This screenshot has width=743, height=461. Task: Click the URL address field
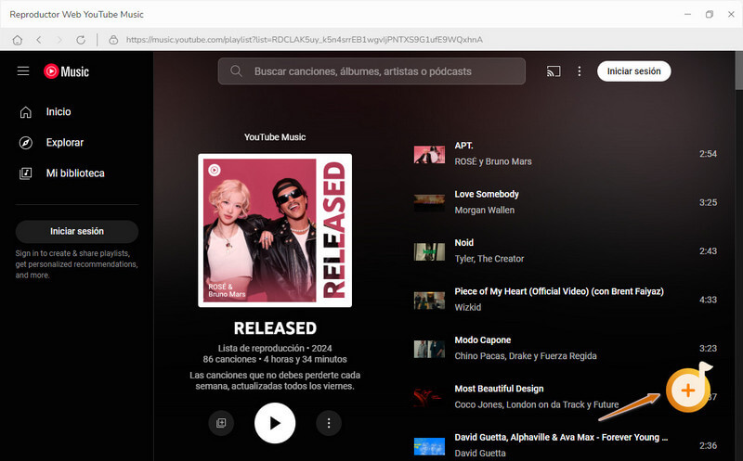tap(305, 40)
